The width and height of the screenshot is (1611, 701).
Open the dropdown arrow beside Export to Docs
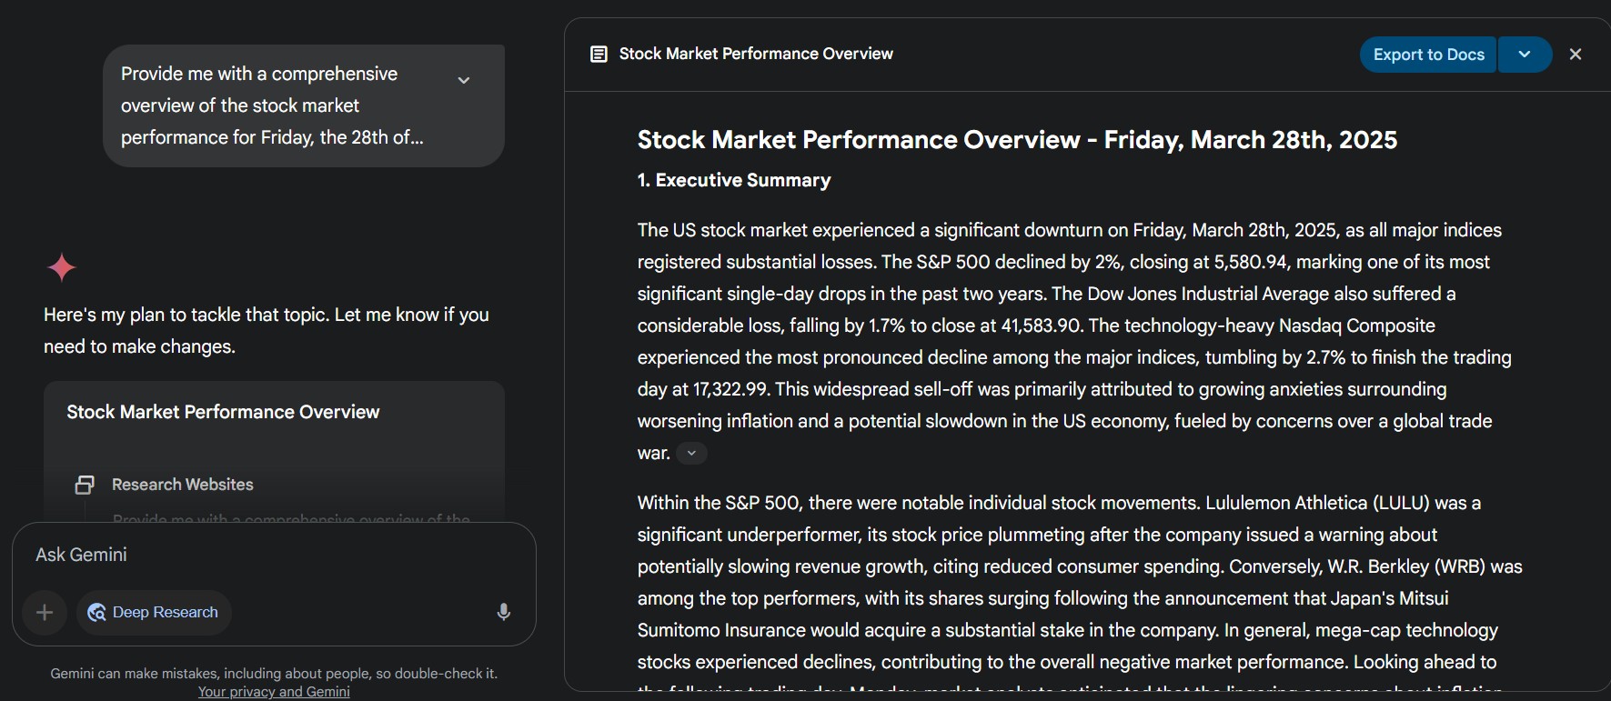[1525, 55]
